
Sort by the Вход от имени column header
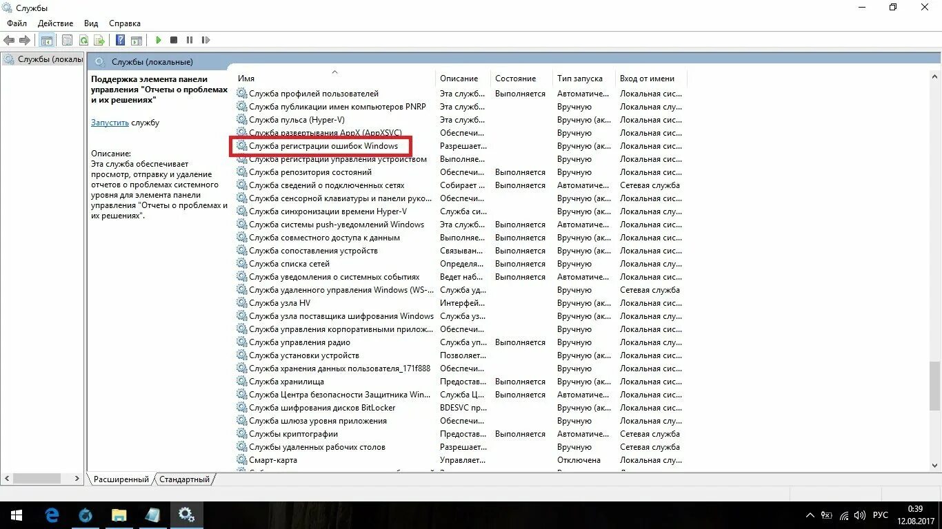[650, 78]
